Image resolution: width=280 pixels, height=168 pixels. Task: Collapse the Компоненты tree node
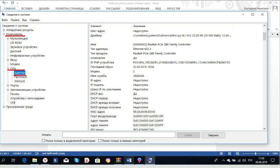click(x=4, y=34)
